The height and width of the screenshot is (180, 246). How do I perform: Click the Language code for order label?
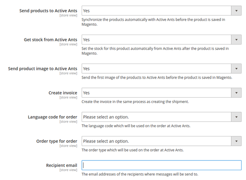click(x=52, y=117)
